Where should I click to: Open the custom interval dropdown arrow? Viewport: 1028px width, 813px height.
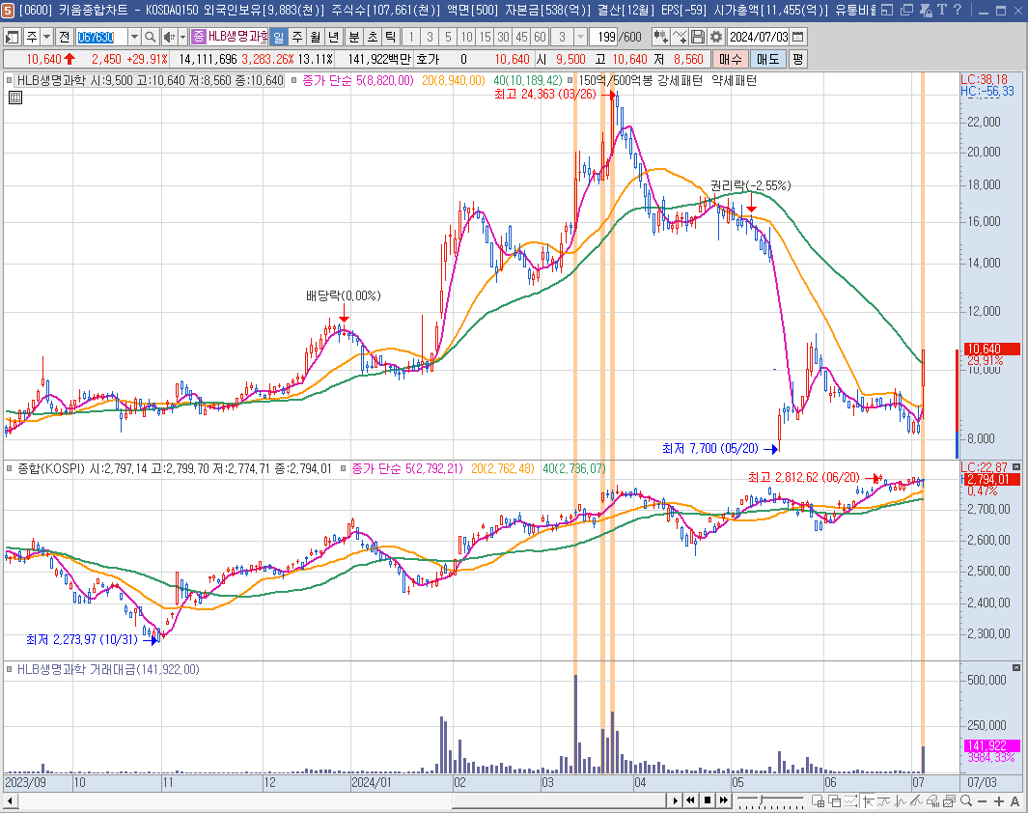tap(580, 38)
